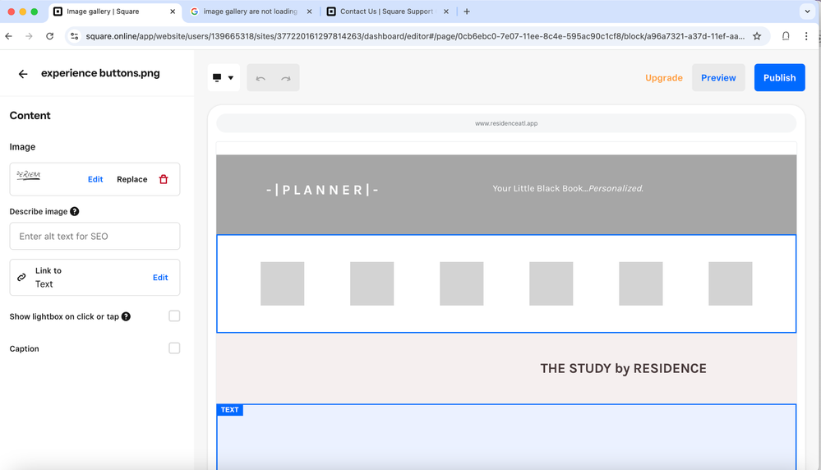Image resolution: width=821 pixels, height=470 pixels.
Task: Click the Preview button
Action: pyautogui.click(x=718, y=78)
